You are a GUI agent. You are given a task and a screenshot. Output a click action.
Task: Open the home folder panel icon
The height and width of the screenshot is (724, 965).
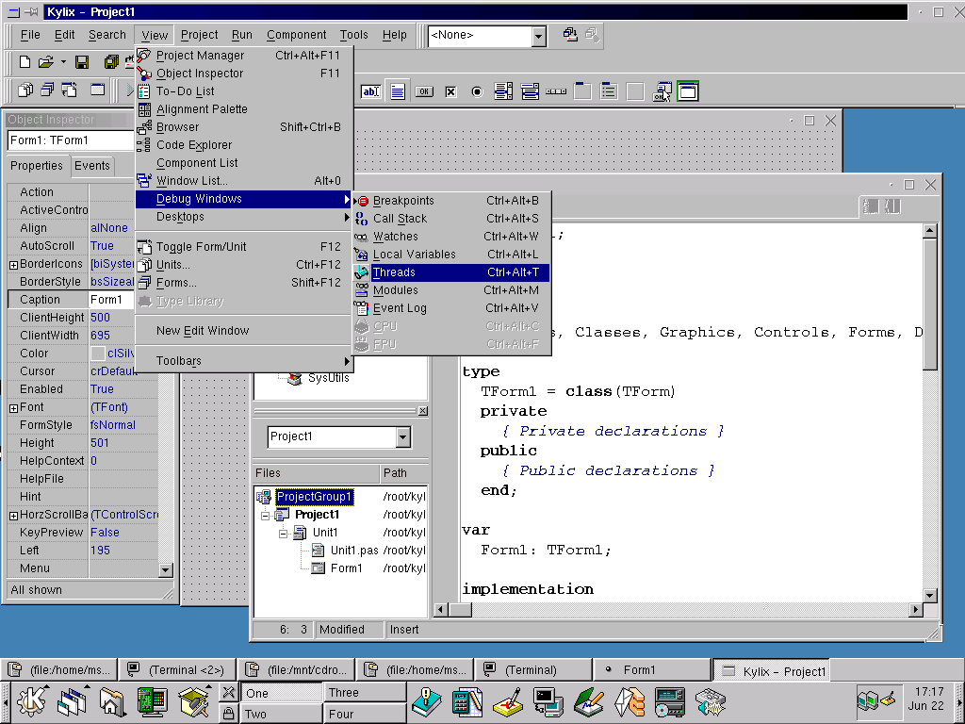[x=111, y=701]
